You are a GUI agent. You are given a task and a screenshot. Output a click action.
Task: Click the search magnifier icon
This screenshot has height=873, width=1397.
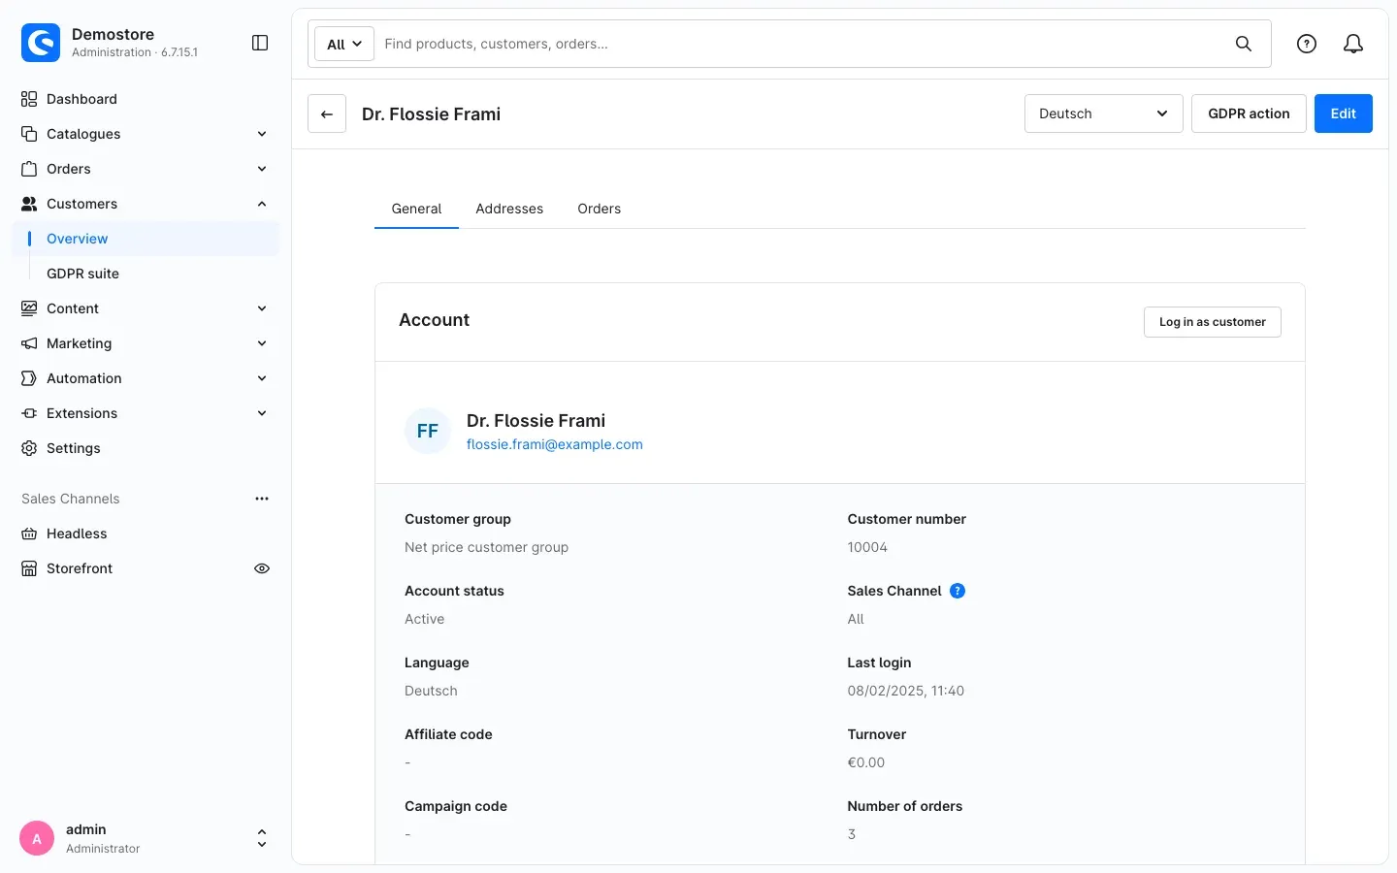click(1244, 44)
